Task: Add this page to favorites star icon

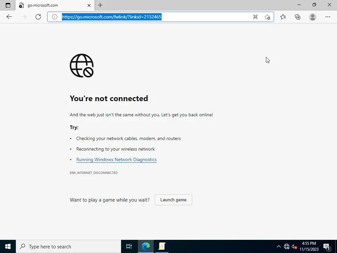Action: (267, 17)
